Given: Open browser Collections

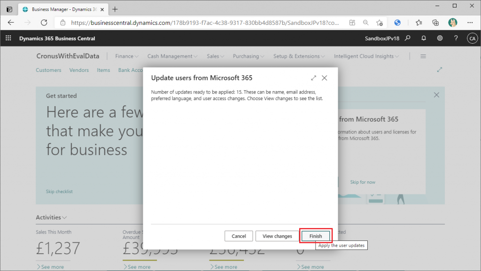Looking at the screenshot, I should [435, 23].
